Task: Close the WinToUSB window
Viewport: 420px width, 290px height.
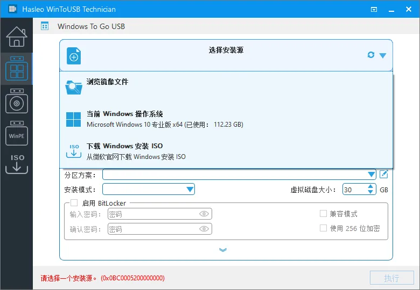Action: [409, 9]
